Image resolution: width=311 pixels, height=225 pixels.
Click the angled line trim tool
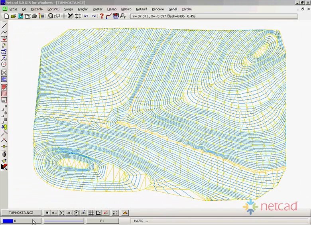click(4, 133)
